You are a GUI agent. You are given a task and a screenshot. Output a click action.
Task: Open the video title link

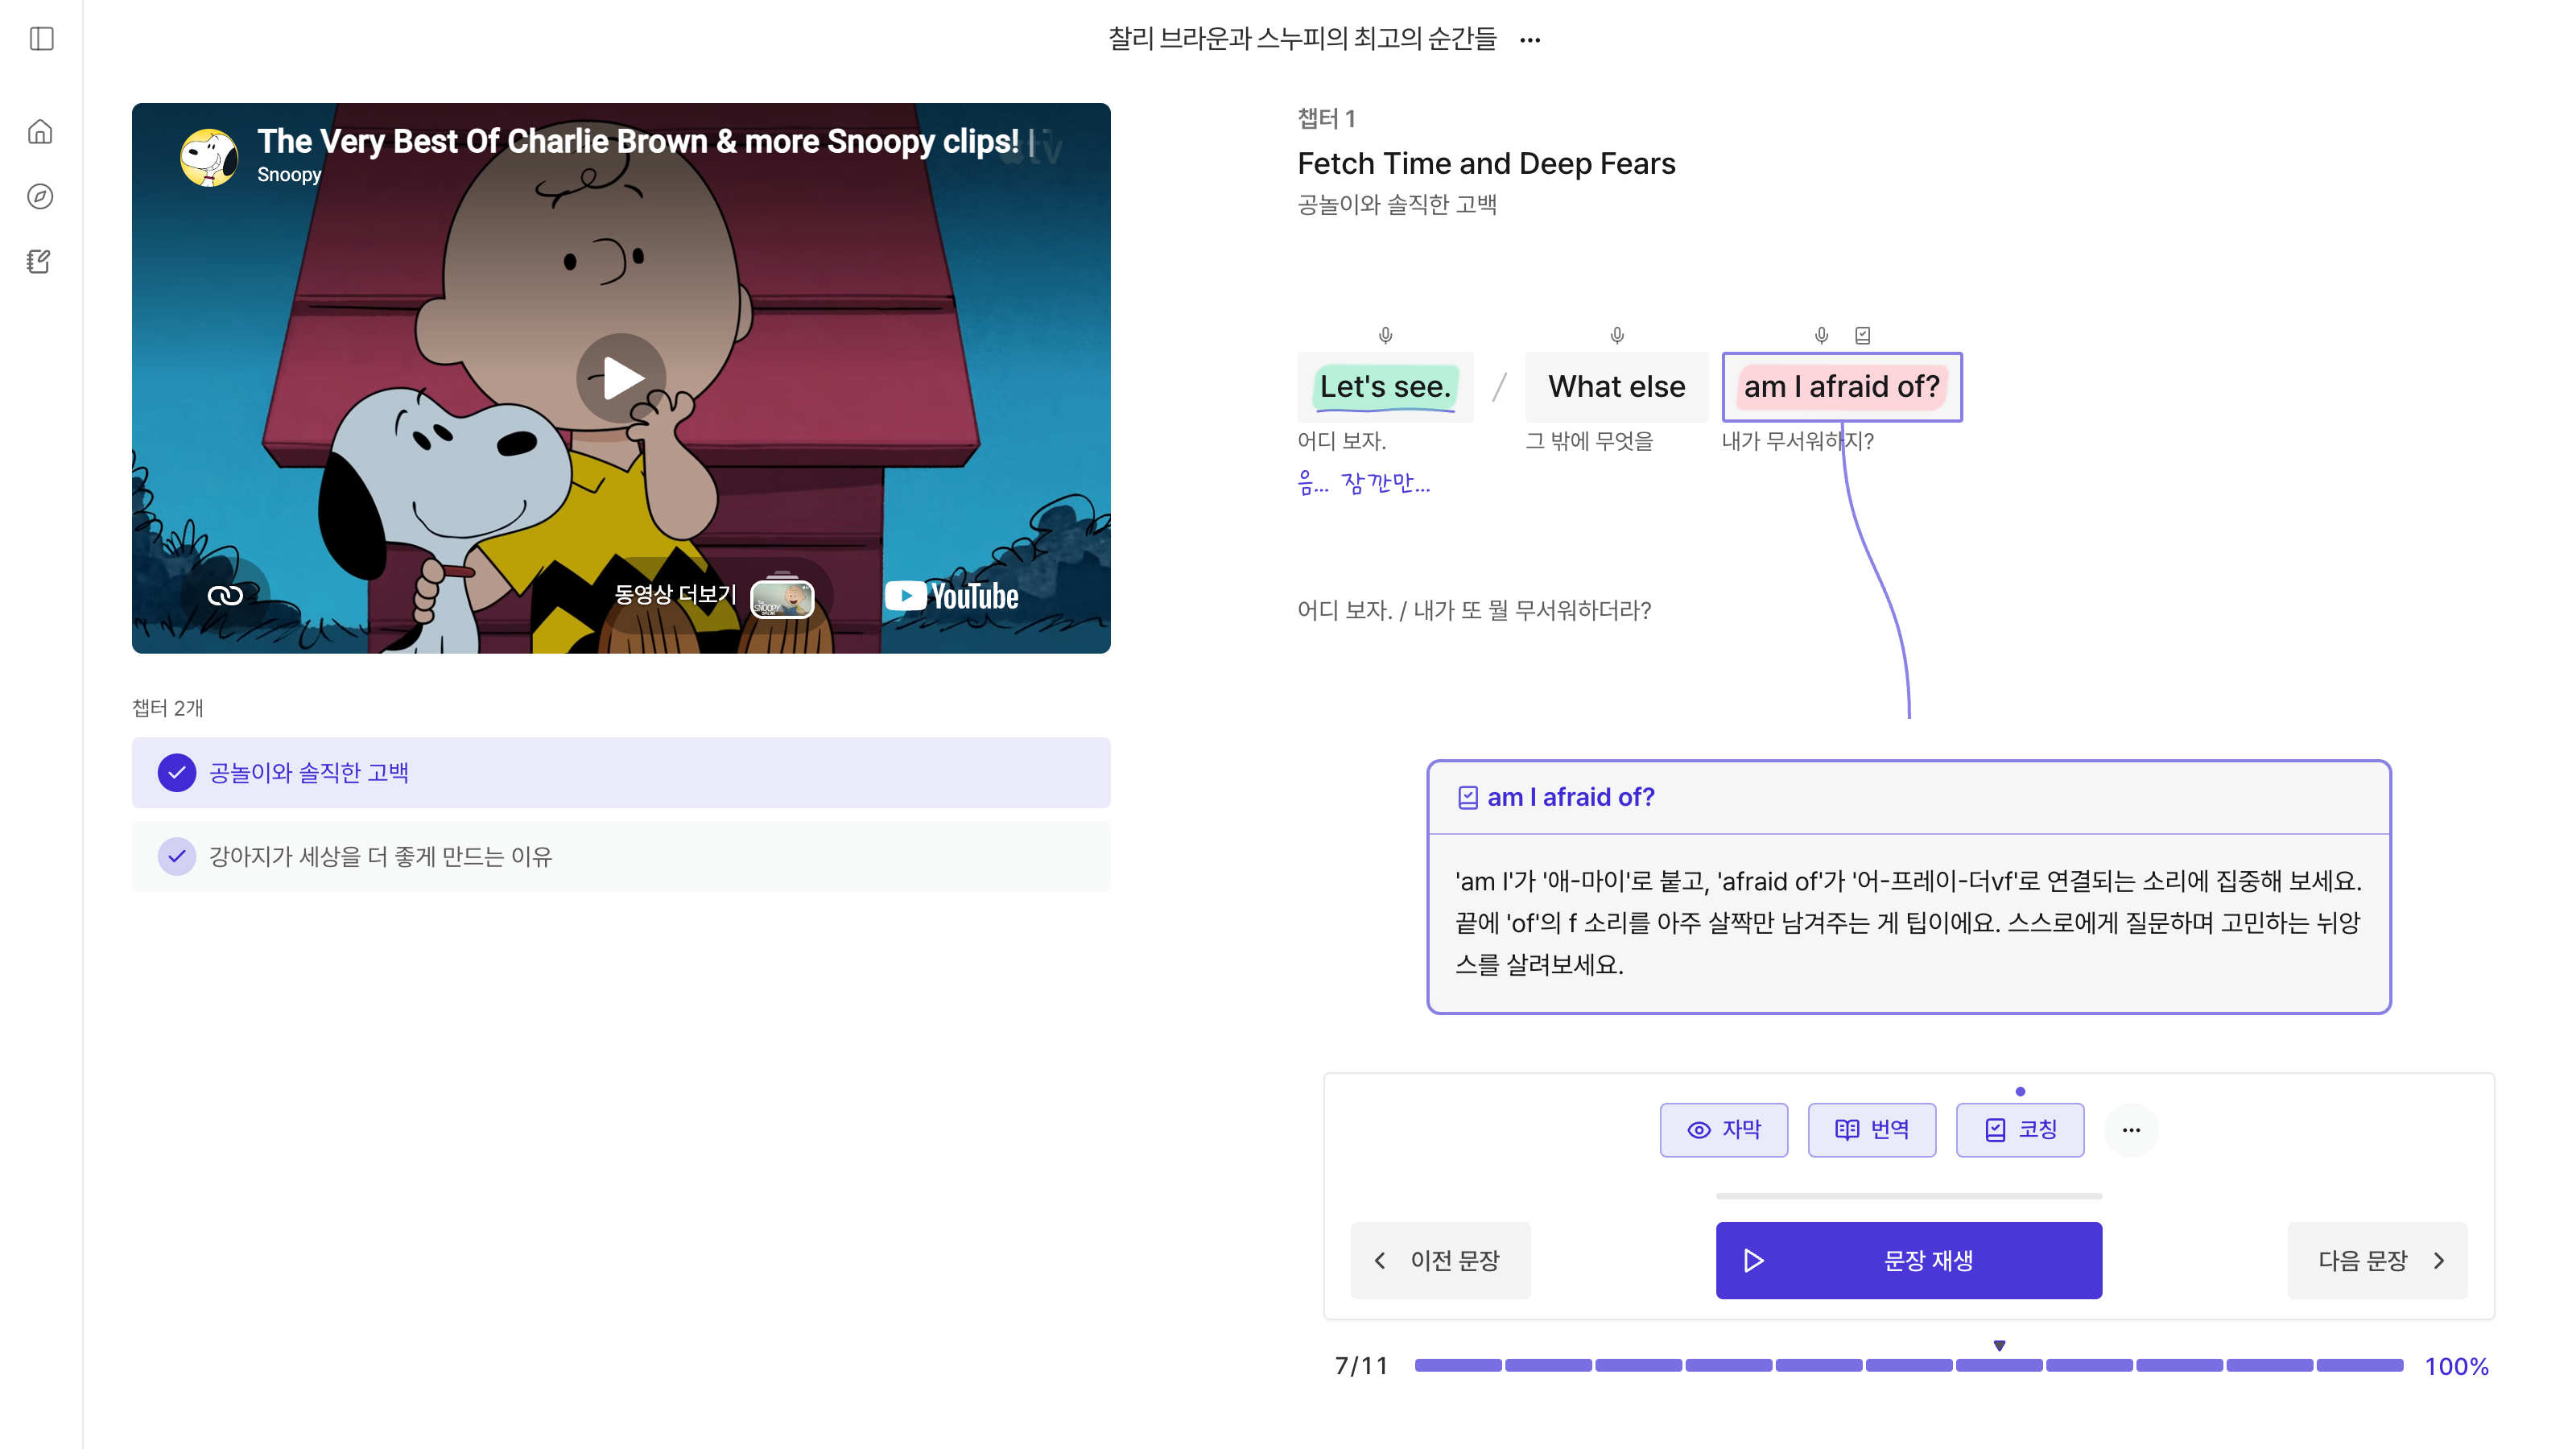click(638, 141)
